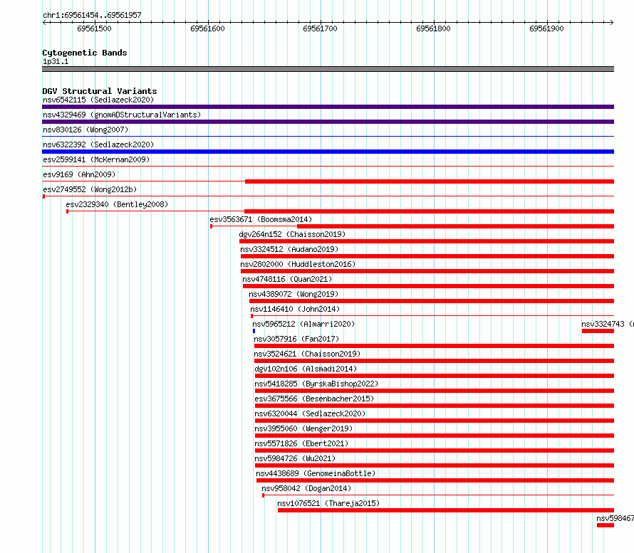The height and width of the screenshot is (553, 634).
Task: Click the 1p31.1 band label
Action: 56,61
